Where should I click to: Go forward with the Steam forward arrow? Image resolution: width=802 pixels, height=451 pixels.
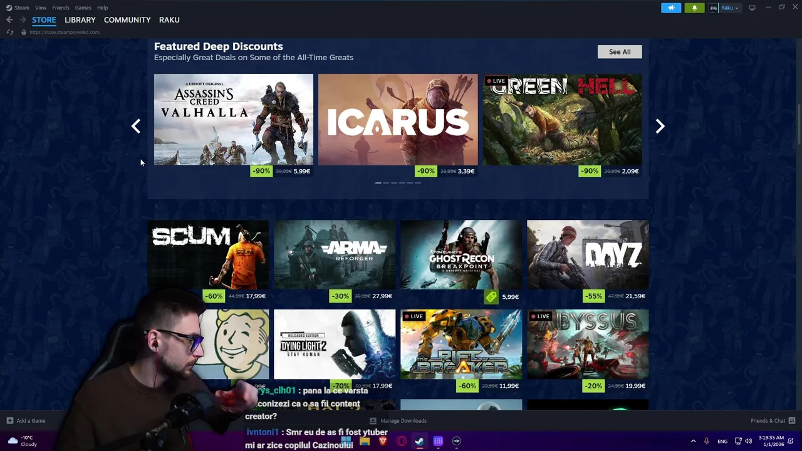(23, 20)
